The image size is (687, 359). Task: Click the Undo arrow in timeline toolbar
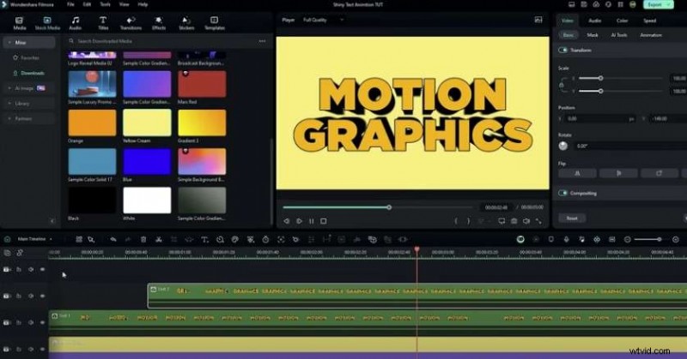tap(113, 240)
